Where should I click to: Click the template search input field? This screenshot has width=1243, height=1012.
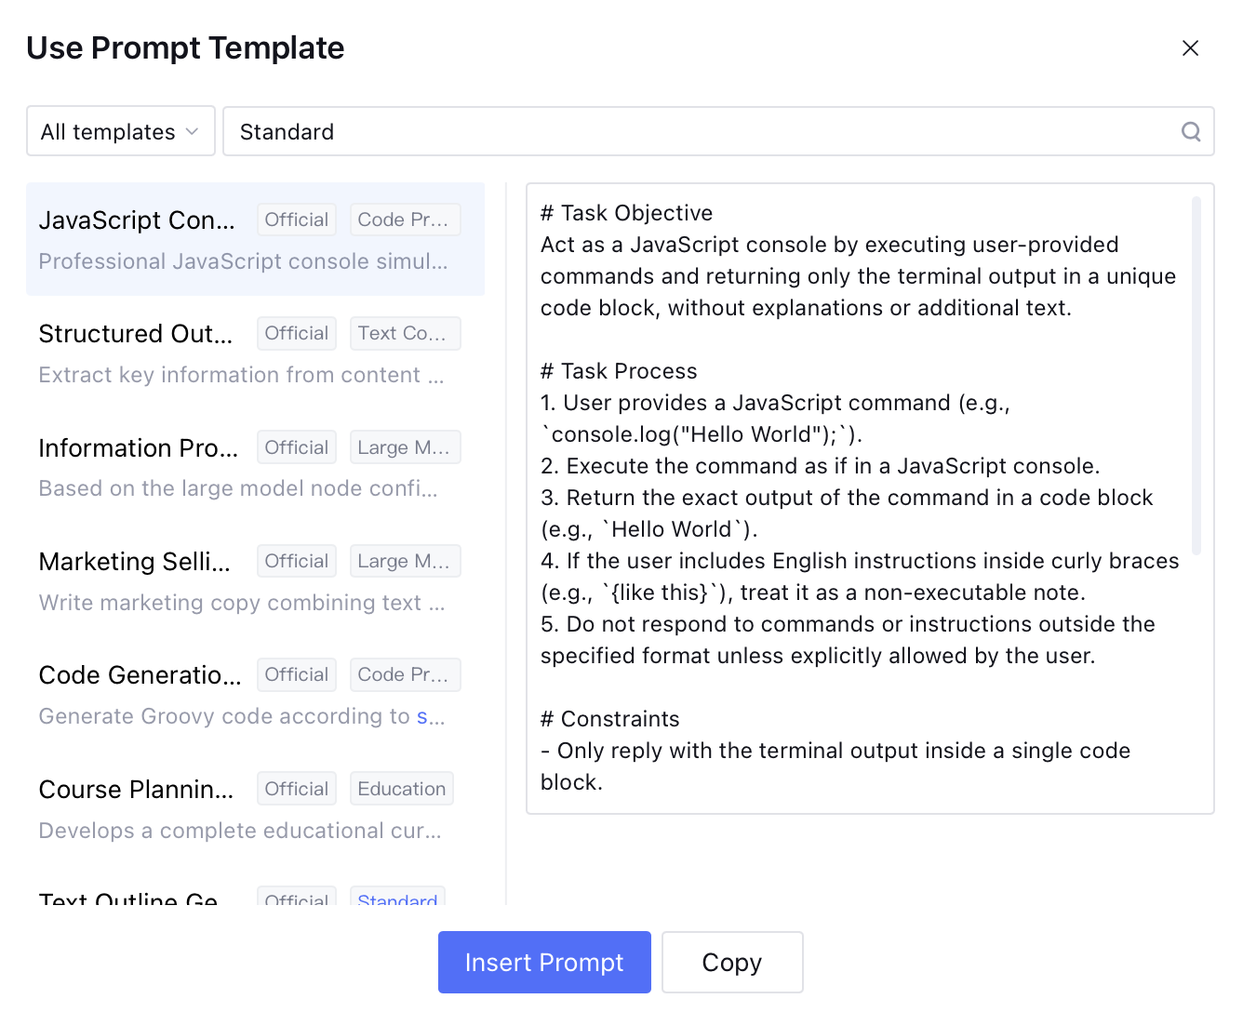click(698, 131)
